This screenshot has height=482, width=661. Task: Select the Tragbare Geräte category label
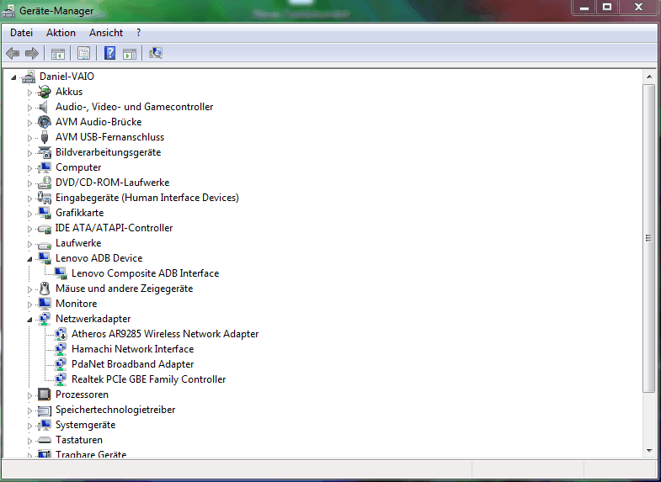pos(91,454)
